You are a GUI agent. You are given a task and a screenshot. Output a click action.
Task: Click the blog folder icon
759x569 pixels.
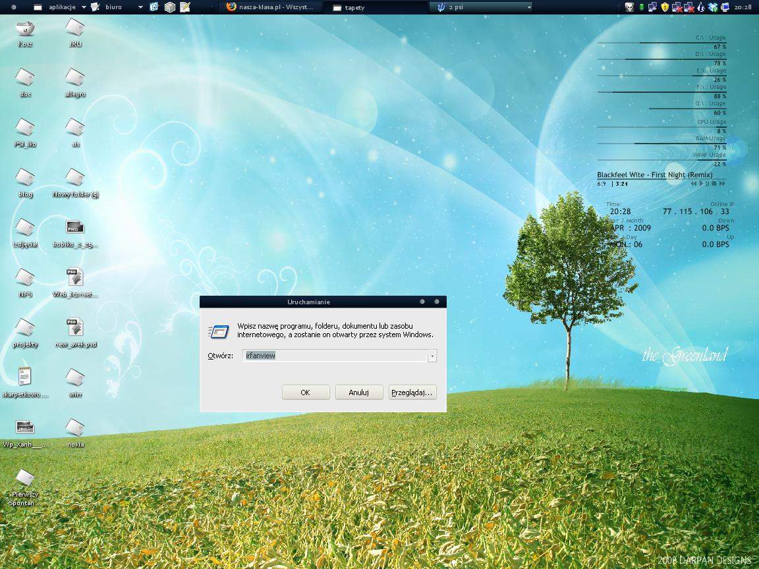coord(25,178)
